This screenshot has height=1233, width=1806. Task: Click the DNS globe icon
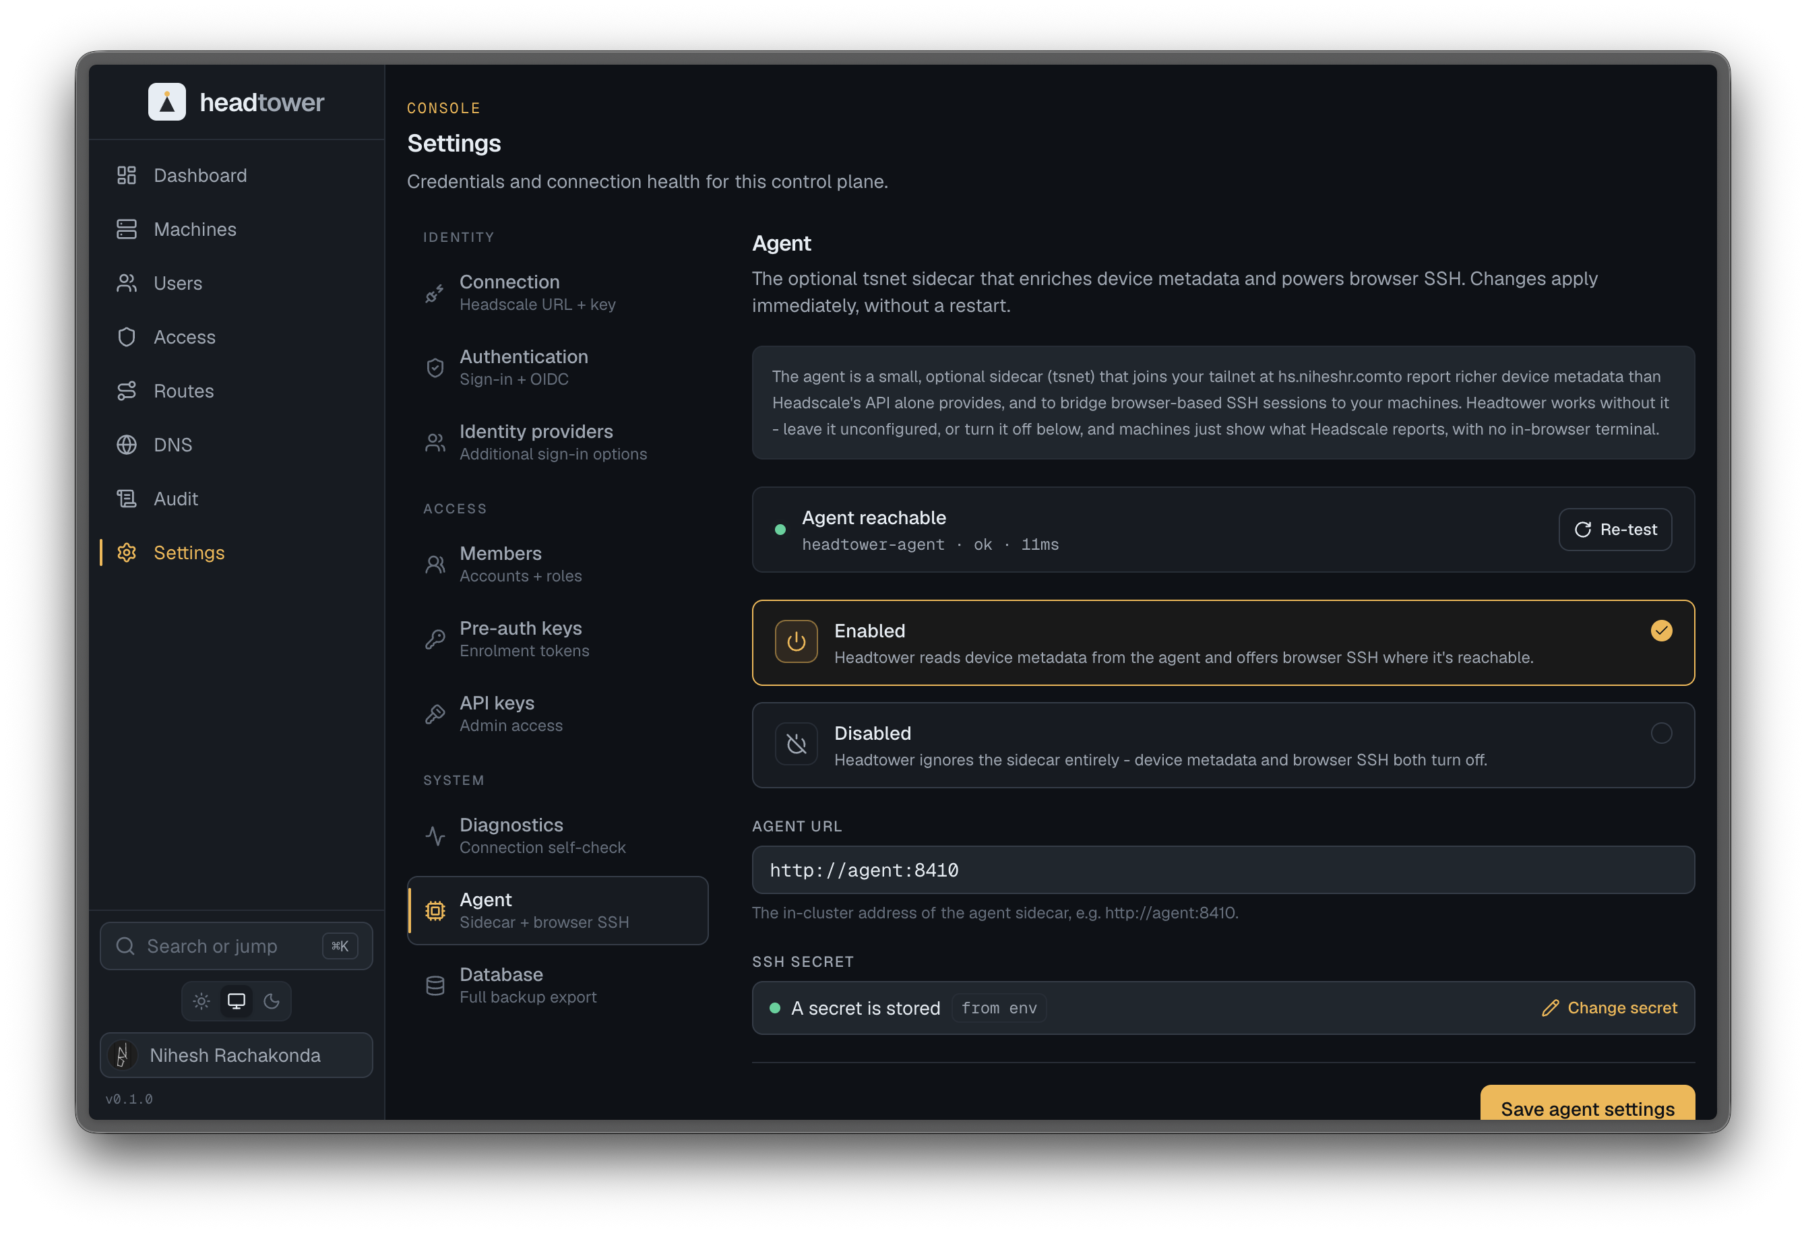click(127, 445)
